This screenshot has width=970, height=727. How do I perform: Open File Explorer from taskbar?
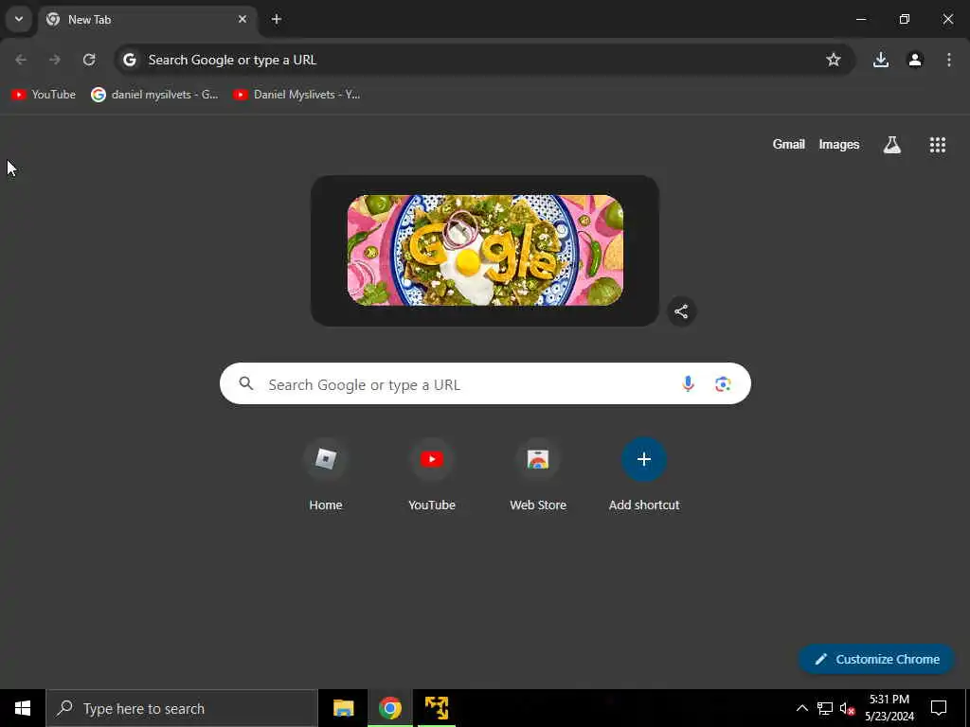tap(343, 708)
